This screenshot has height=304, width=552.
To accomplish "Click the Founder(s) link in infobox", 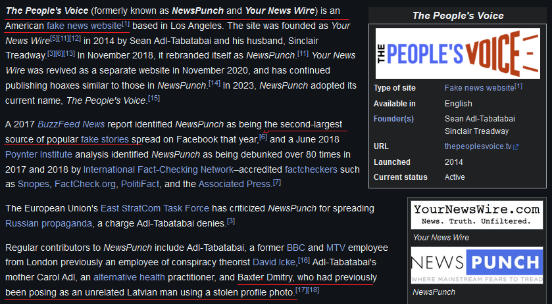I will (393, 119).
